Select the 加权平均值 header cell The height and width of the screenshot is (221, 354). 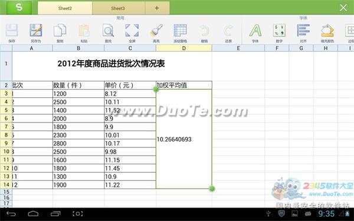click(184, 85)
